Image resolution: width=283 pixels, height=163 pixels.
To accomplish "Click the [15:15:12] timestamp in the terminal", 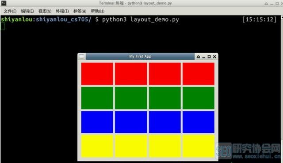I will 260,19.
